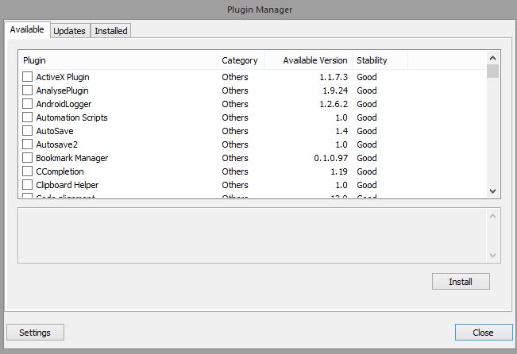
Task: Select Automation Scripts checkbox
Action: coord(28,117)
